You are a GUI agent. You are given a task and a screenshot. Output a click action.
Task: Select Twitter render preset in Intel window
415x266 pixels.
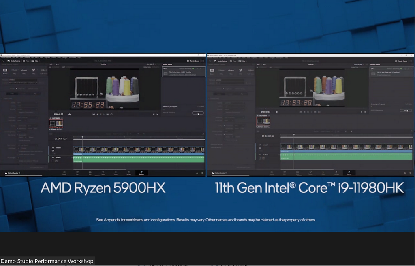tap(241, 72)
